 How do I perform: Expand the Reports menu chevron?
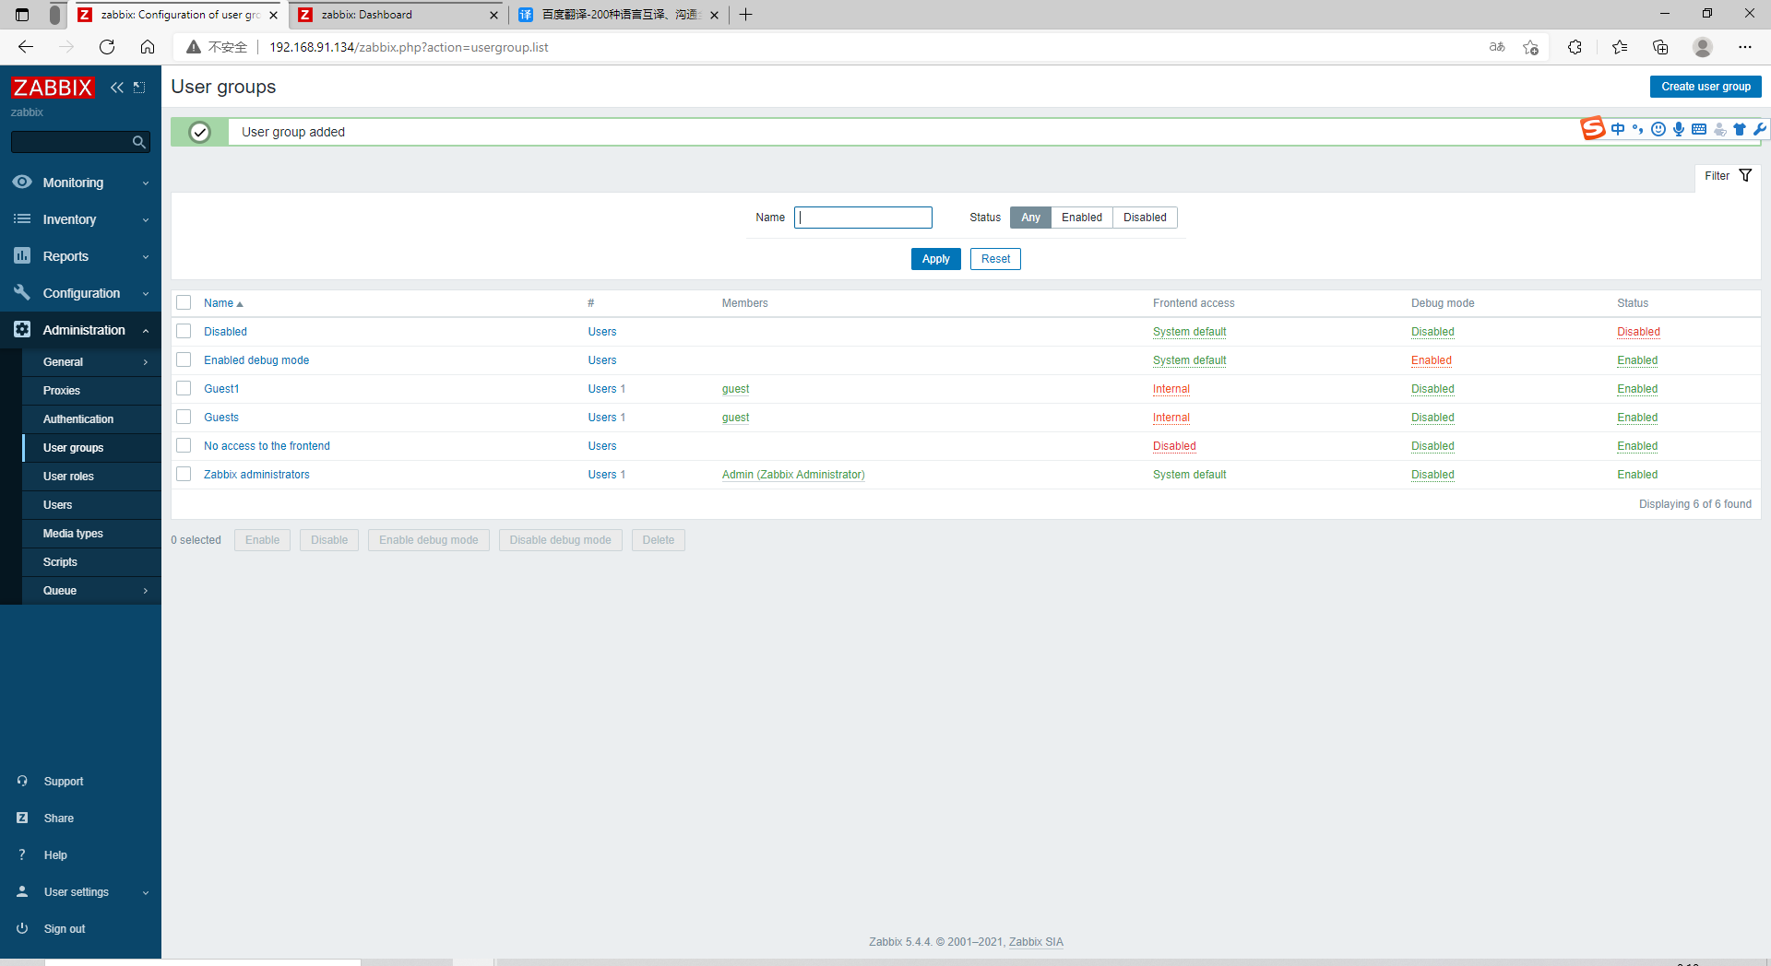pos(146,256)
